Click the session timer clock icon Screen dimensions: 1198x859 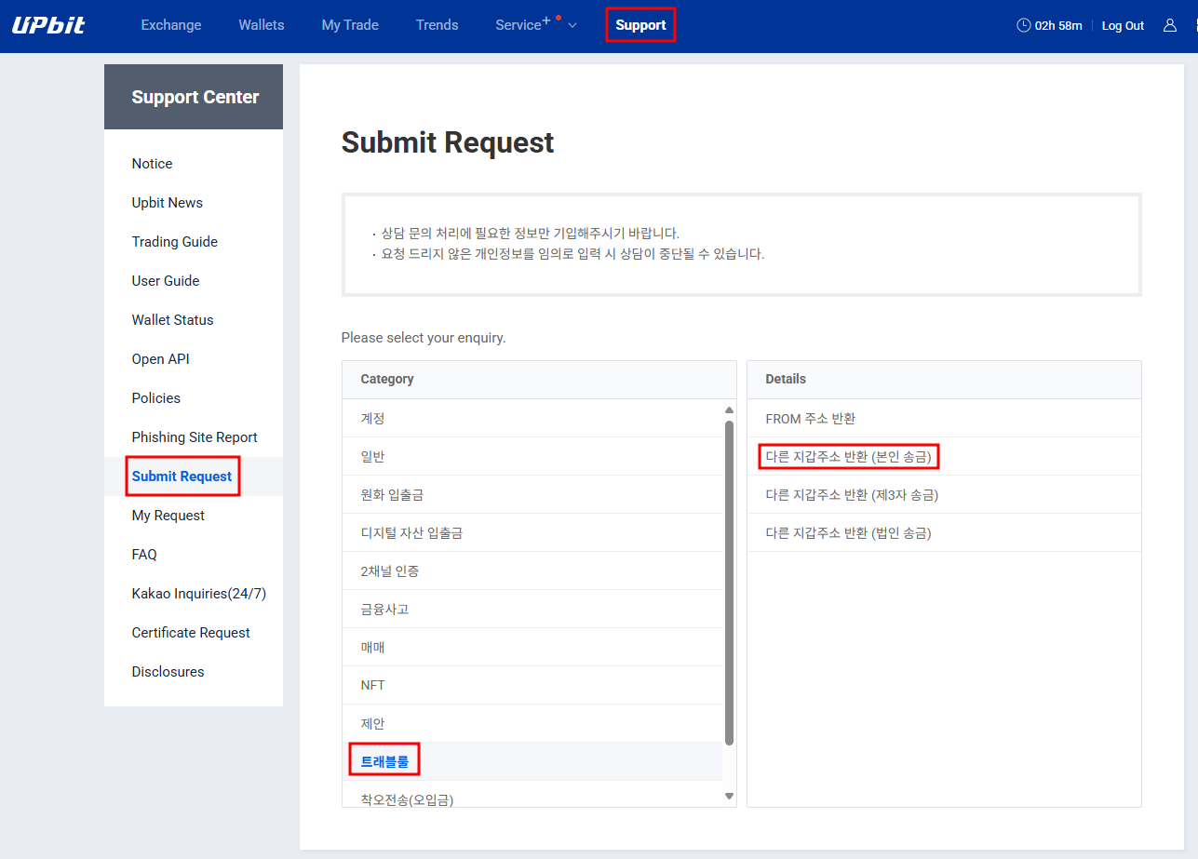pyautogui.click(x=1023, y=25)
